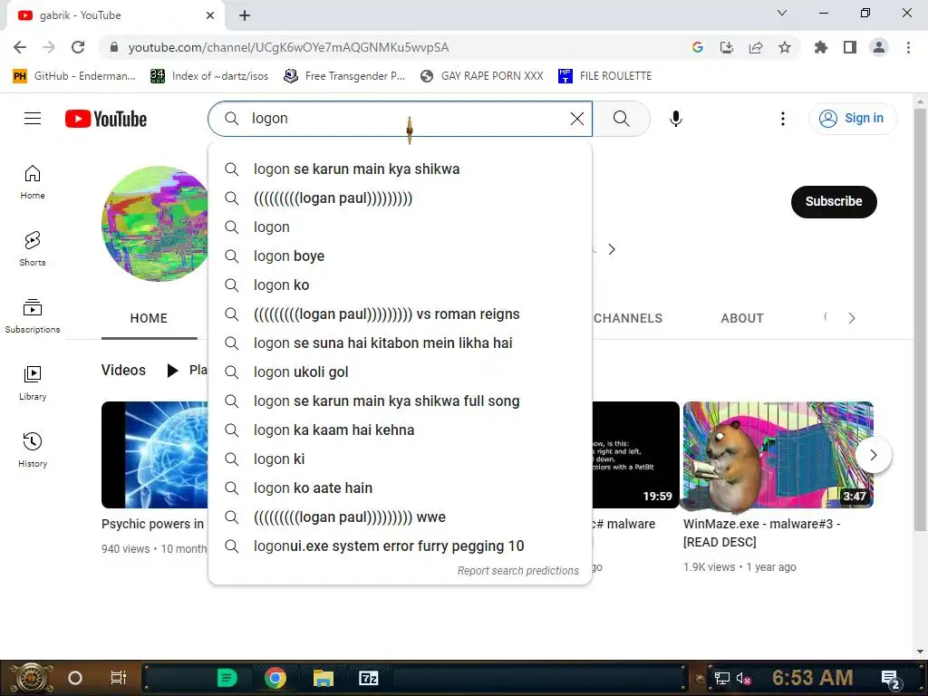Open 'Index of ~dartz/isos' bookmark

click(x=209, y=76)
